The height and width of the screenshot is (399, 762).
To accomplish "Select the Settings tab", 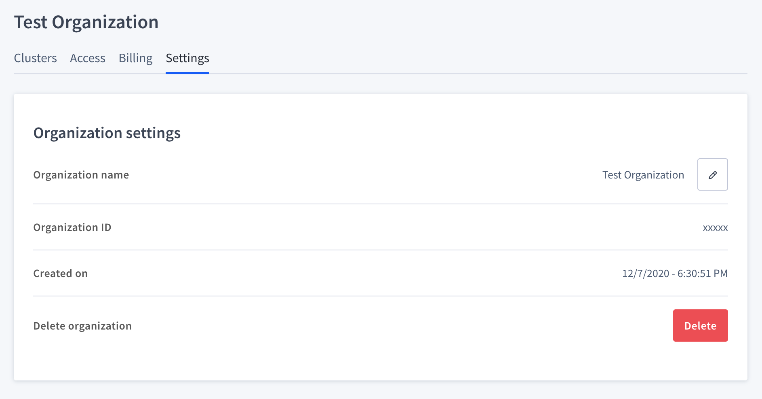I will coord(187,58).
